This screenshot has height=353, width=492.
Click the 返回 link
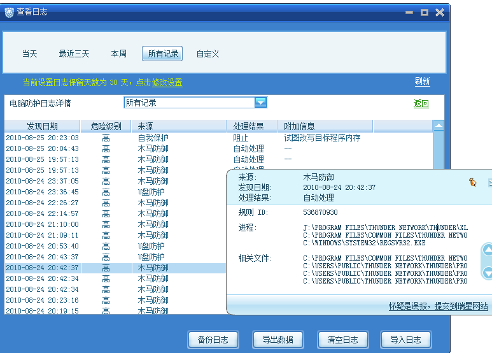pyautogui.click(x=421, y=104)
